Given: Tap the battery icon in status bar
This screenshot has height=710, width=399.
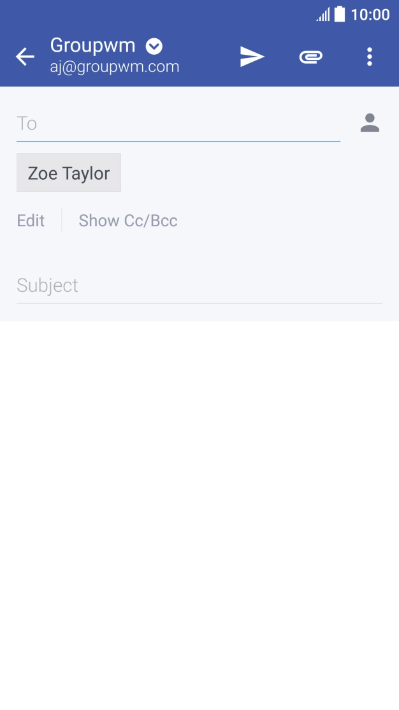Looking at the screenshot, I should click(340, 14).
